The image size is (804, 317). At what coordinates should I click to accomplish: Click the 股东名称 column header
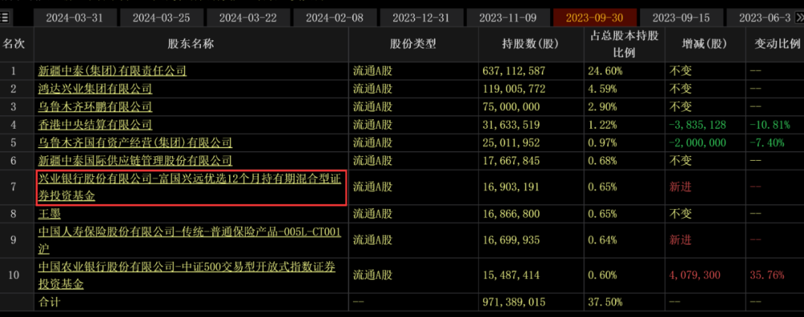pos(191,44)
